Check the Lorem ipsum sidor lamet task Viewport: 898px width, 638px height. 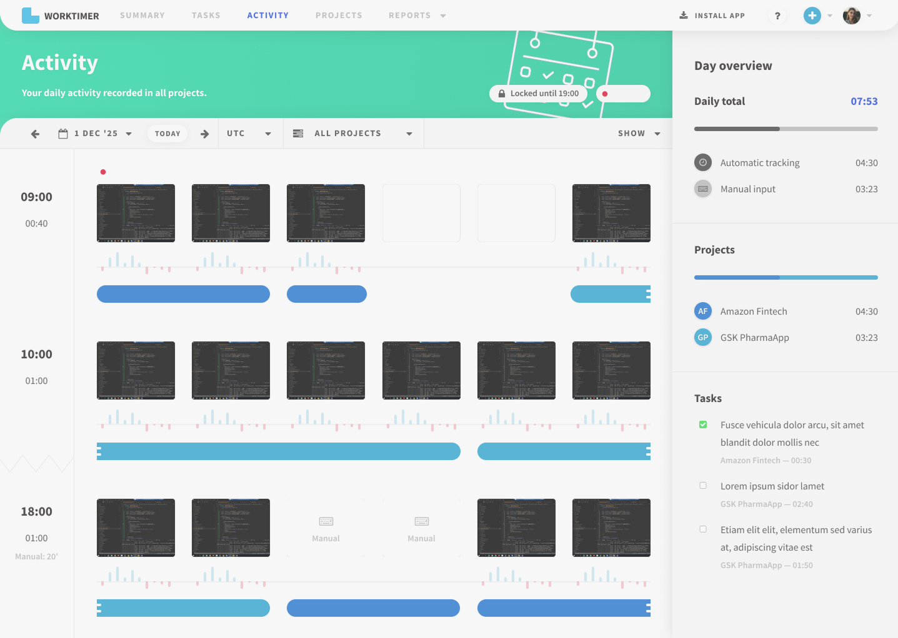coord(703,486)
